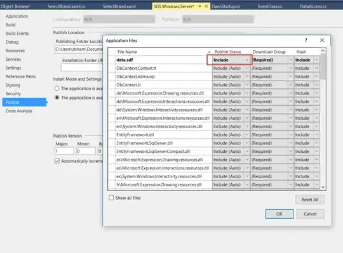
Task: Open the Reference Paths page
Action: click(20, 76)
